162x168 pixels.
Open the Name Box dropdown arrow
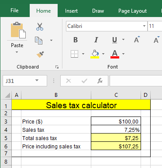point(37,80)
